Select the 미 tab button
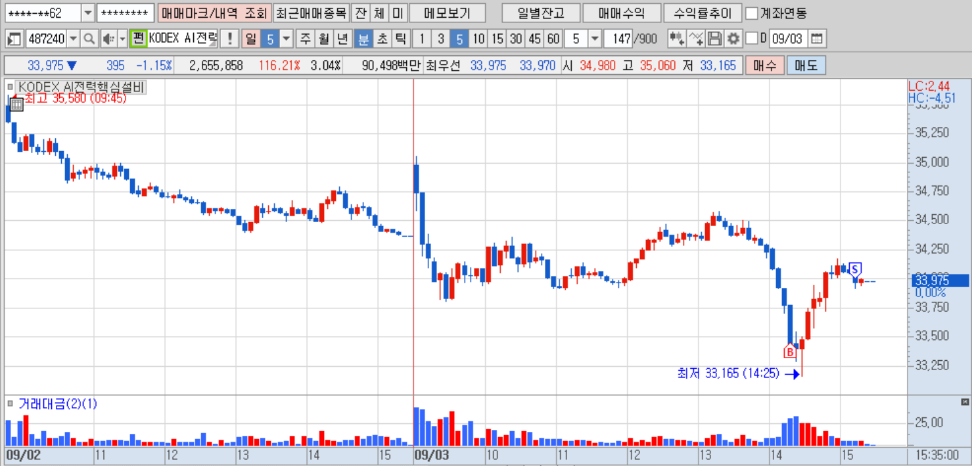The height and width of the screenshot is (466, 972). (398, 13)
